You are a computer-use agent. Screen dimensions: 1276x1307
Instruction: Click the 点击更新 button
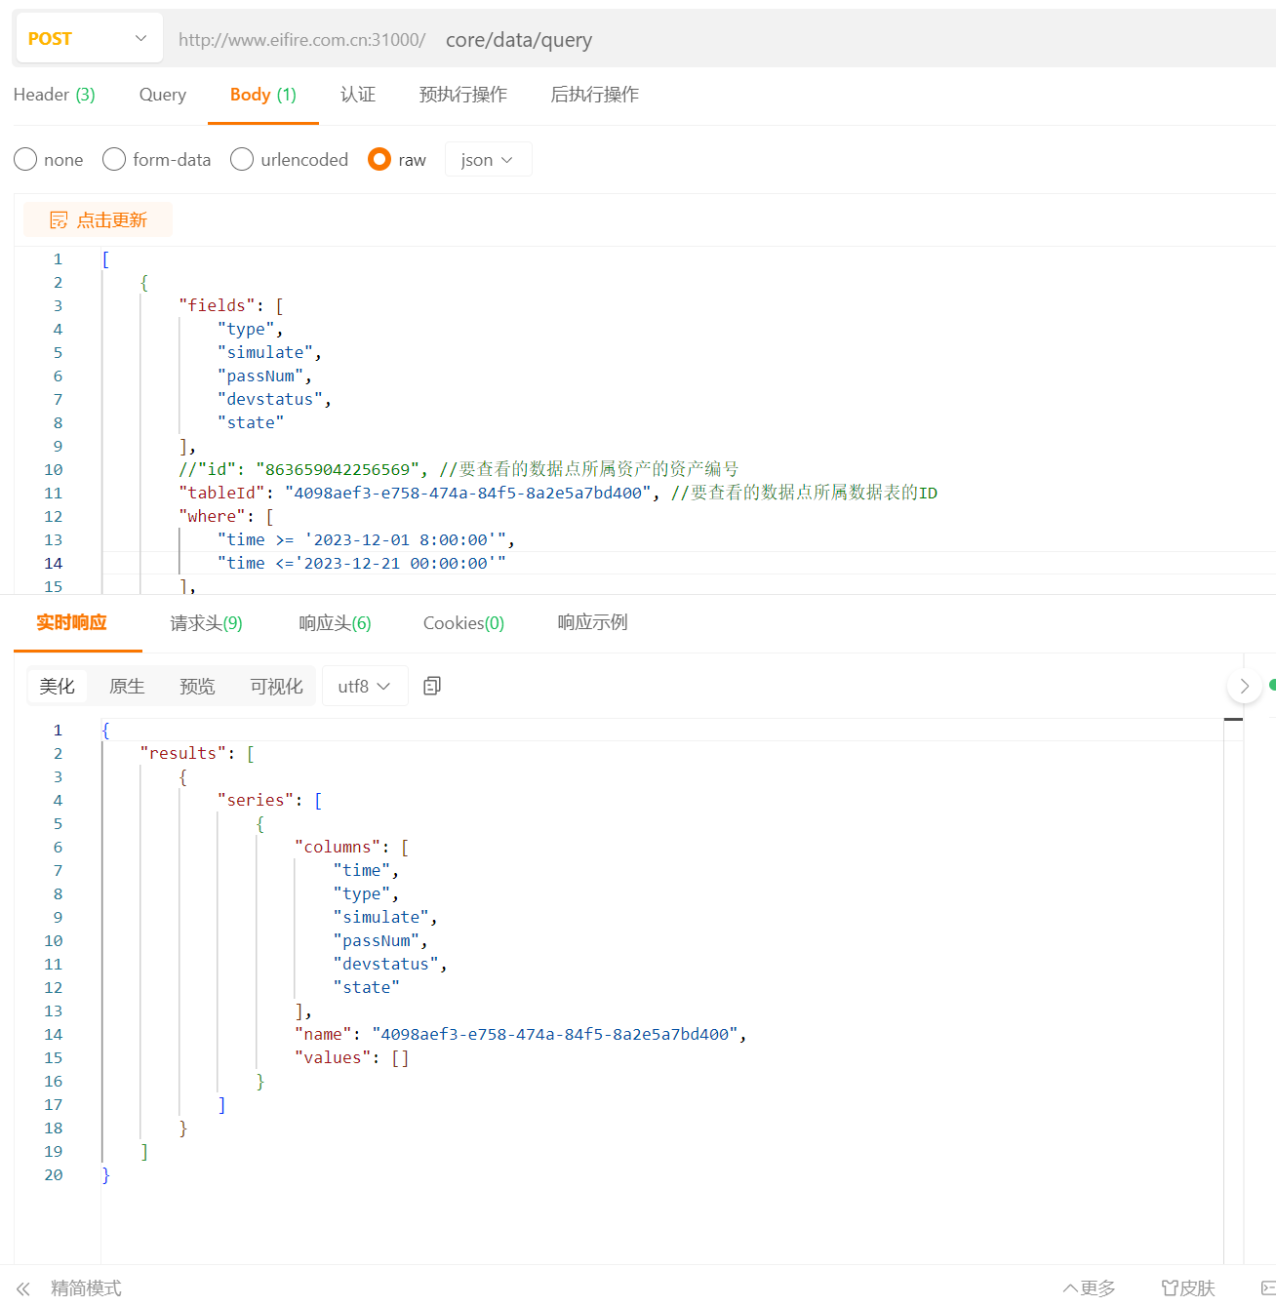99,220
